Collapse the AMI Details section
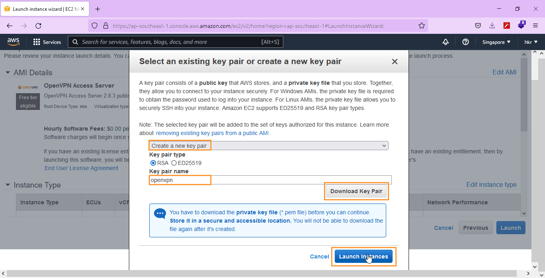 click(8, 72)
